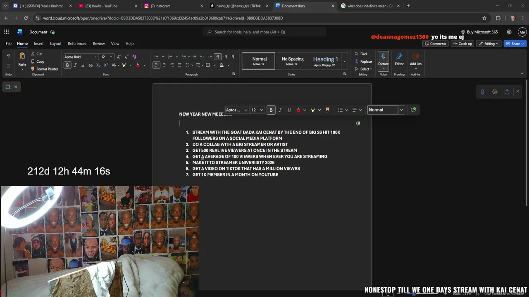Click Replace in the Editing group
529x297 pixels.
click(x=363, y=61)
